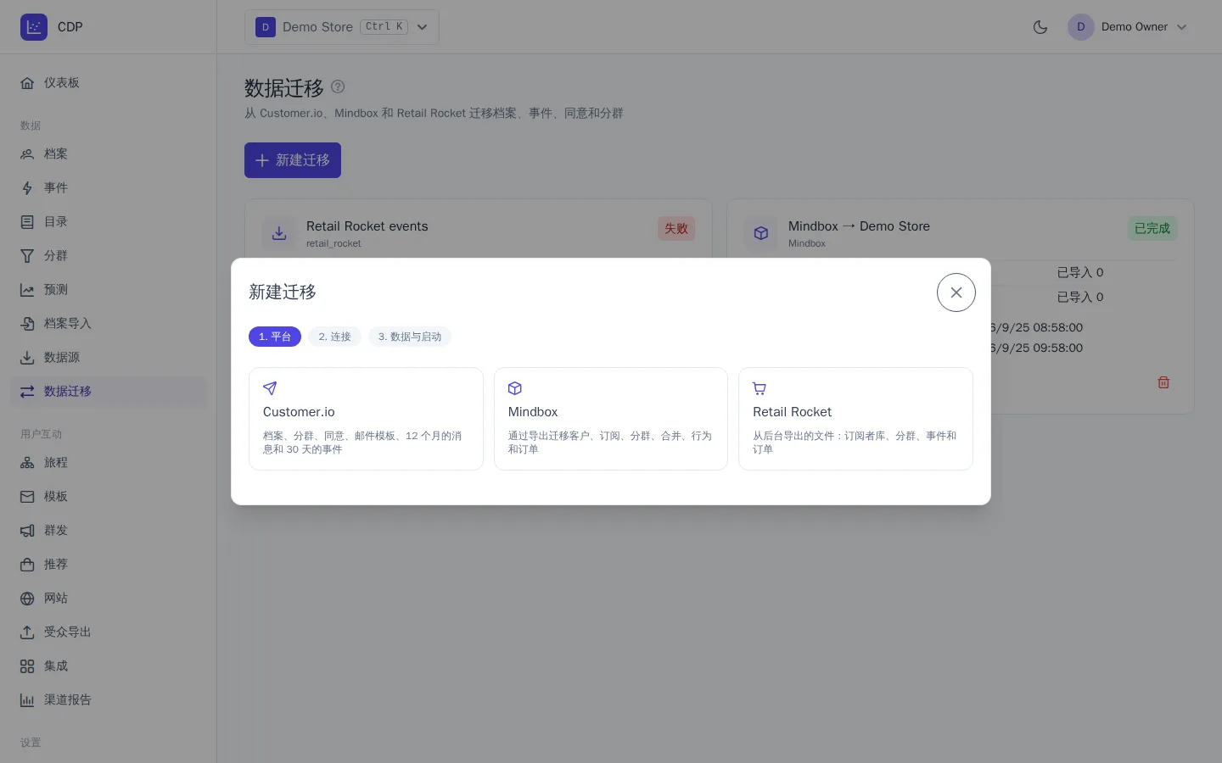Open 推荐 recommendations page

click(x=109, y=565)
